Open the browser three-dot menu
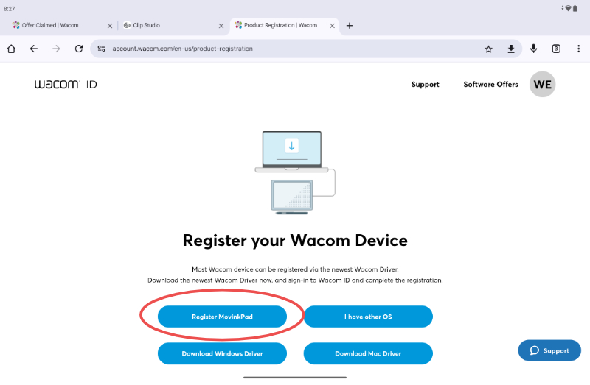The image size is (590, 385). pyautogui.click(x=579, y=49)
